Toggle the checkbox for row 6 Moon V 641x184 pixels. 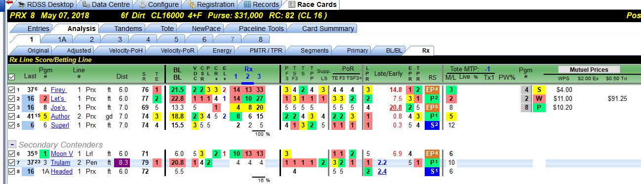pos(12,154)
